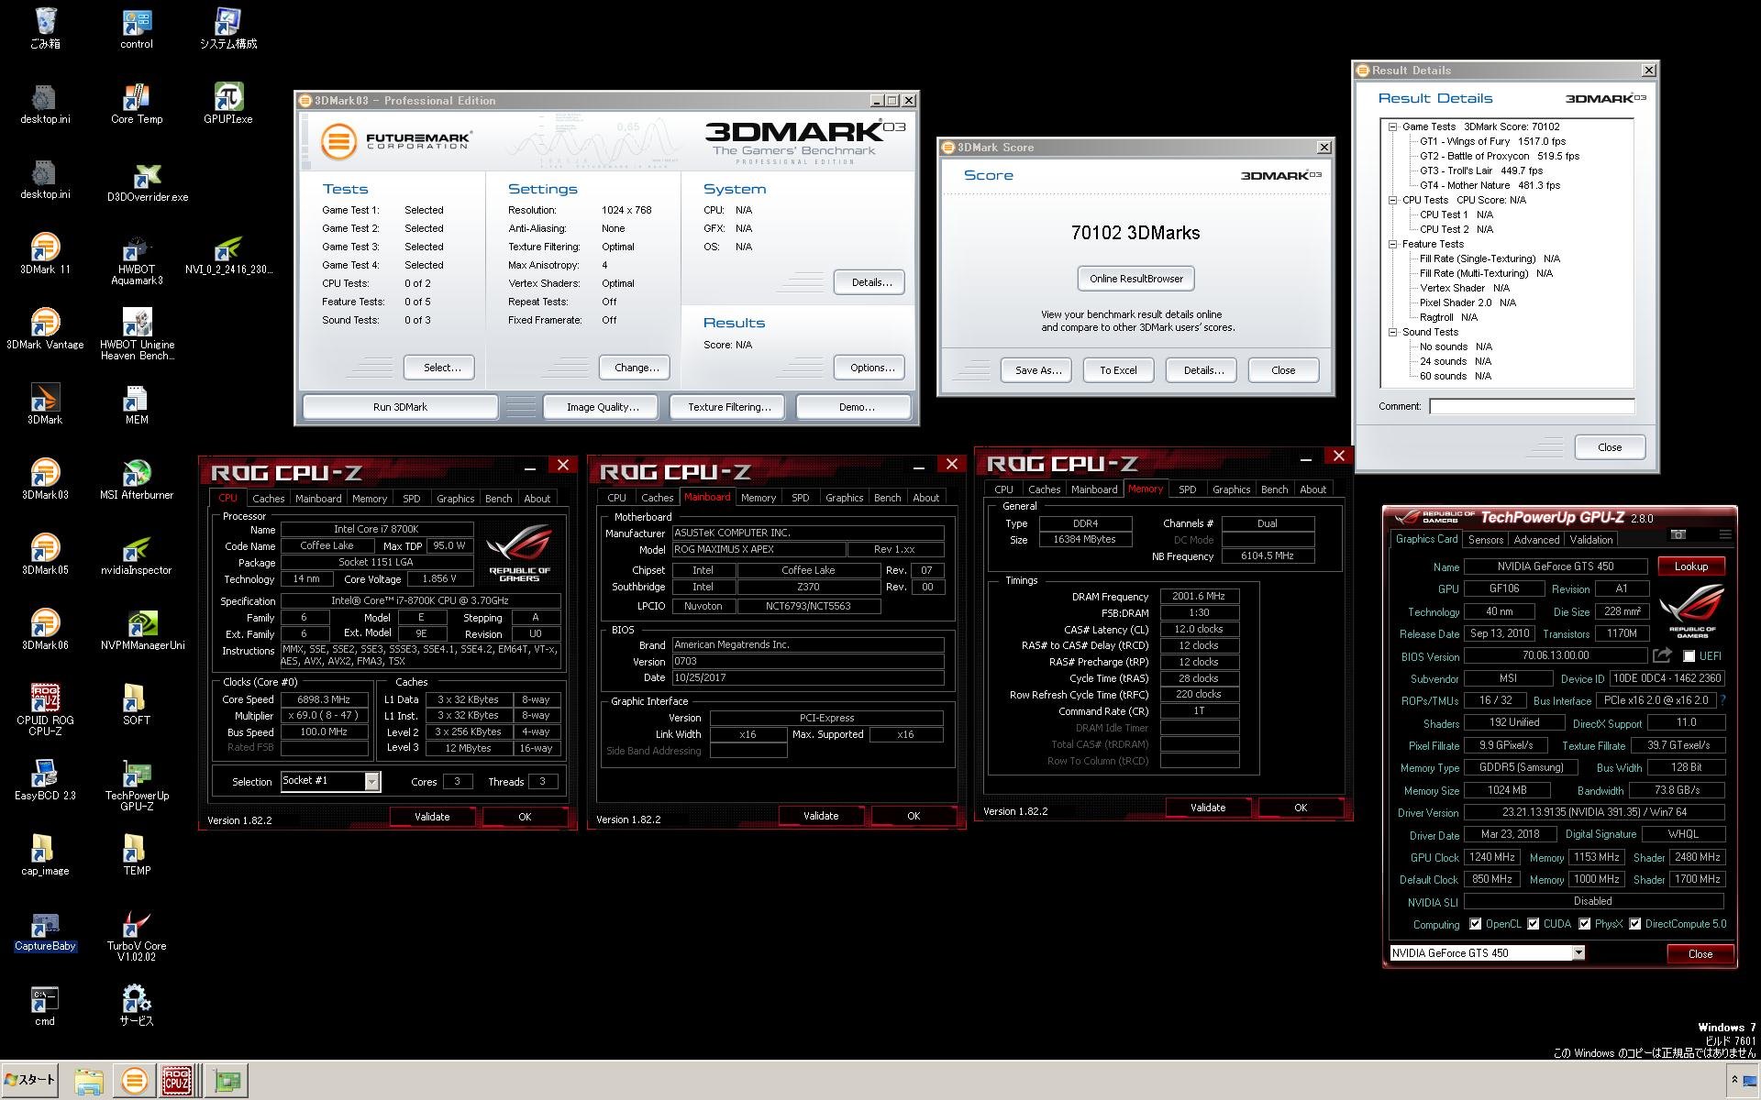The height and width of the screenshot is (1100, 1761).
Task: Collapse the Game Tests tree node
Action: pyautogui.click(x=1392, y=126)
